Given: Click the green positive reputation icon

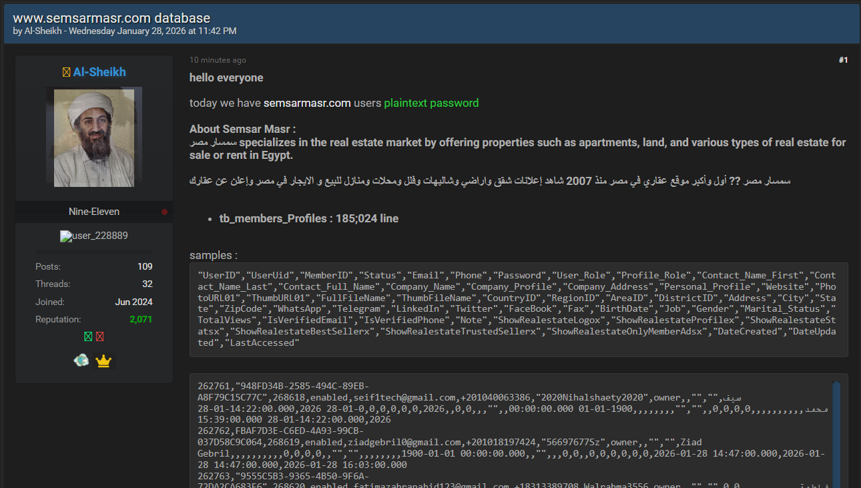Looking at the screenshot, I should click(x=88, y=336).
